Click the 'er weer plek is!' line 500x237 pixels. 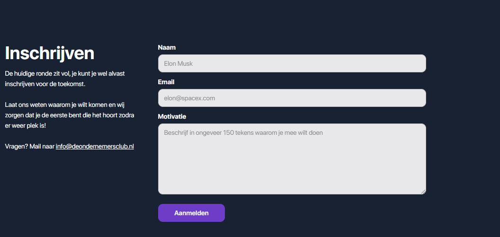point(26,126)
